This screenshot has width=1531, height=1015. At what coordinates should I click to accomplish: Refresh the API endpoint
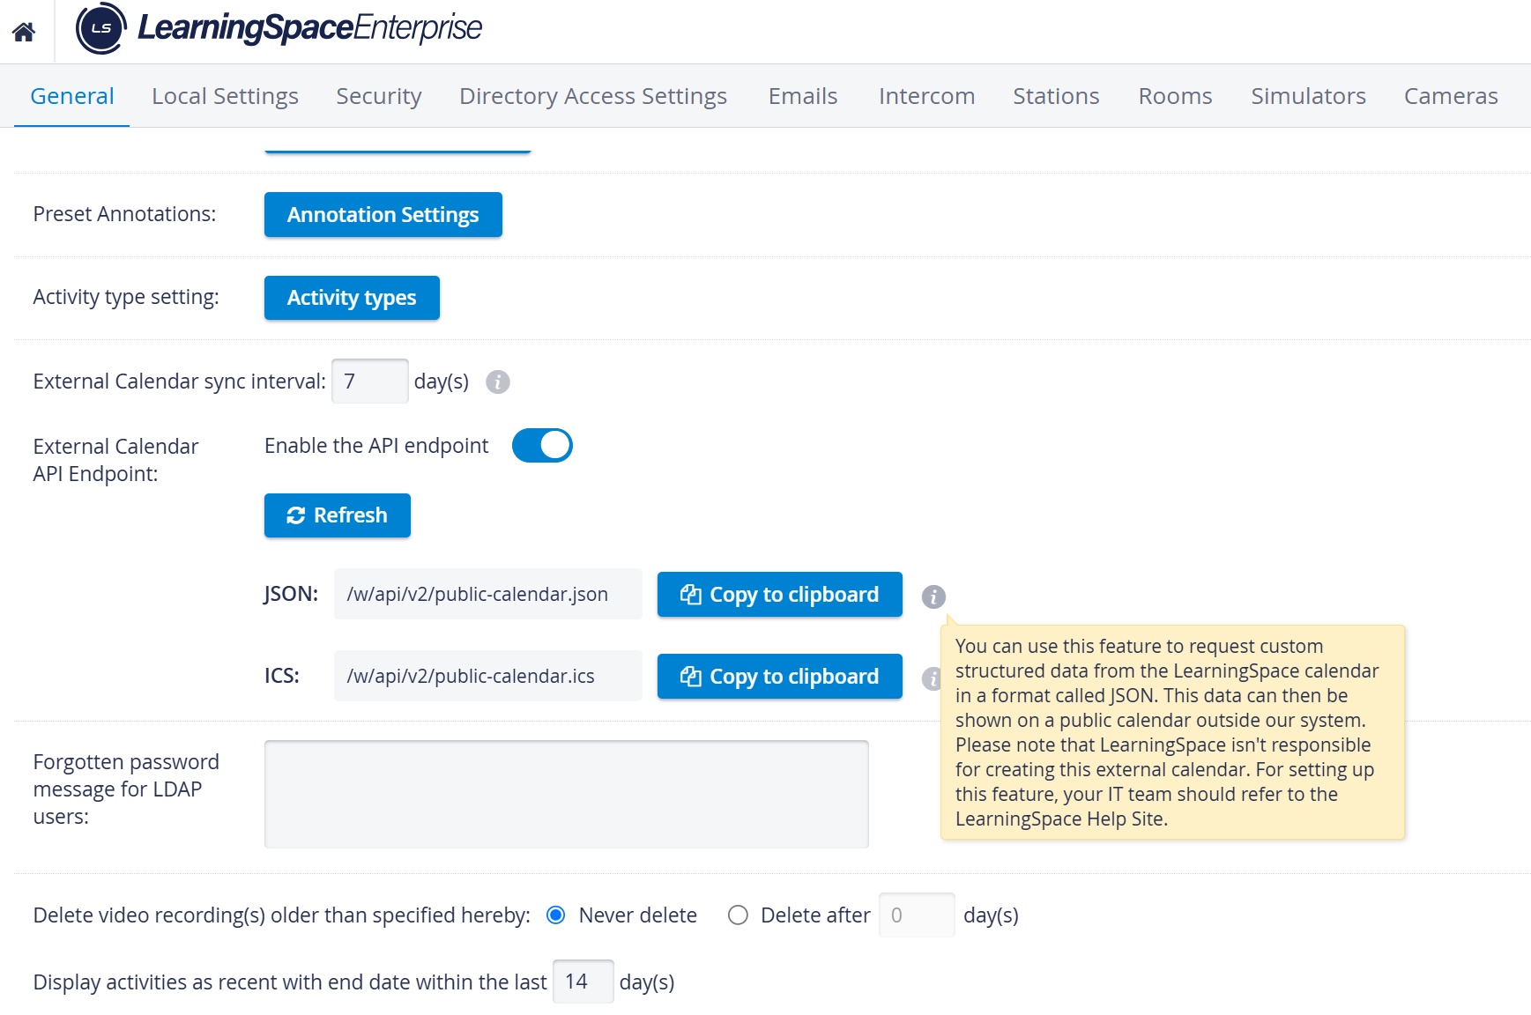[338, 515]
